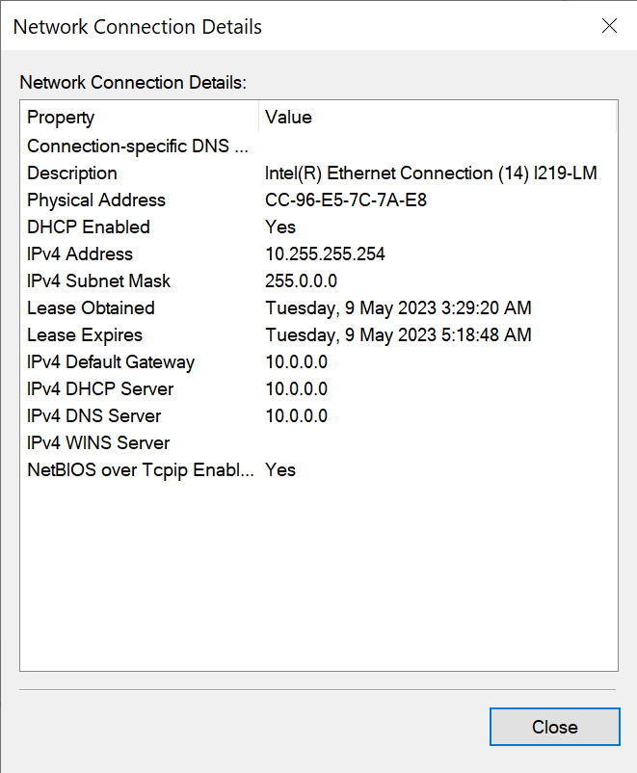Select the IPv4 DHCP Server row
The image size is (637, 773).
pos(318,389)
